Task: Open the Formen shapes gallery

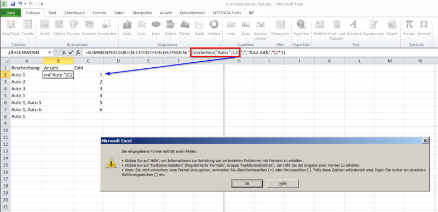Action: [73, 30]
